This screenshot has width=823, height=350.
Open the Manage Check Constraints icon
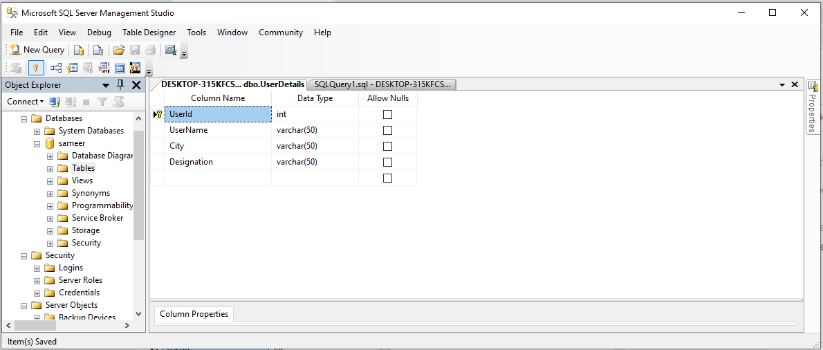pos(120,68)
